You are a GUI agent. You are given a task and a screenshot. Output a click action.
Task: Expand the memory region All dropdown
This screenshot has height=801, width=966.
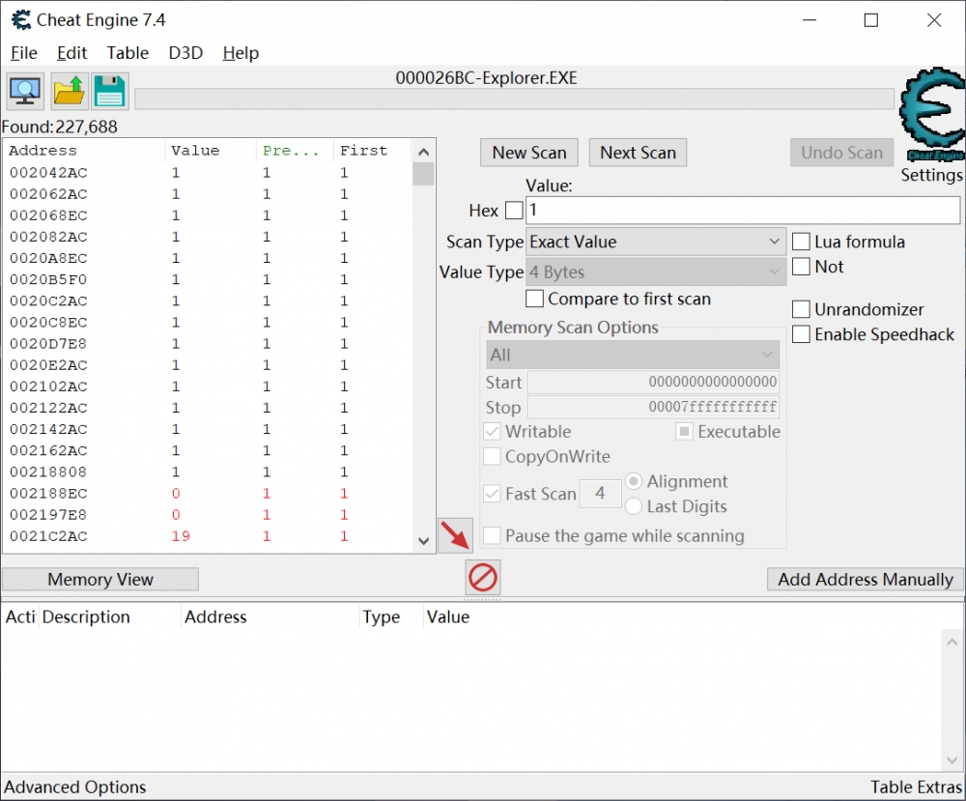pos(632,355)
